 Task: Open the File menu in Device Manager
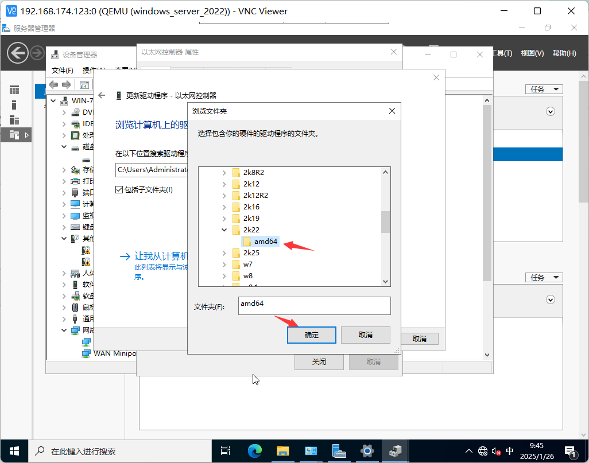pyautogui.click(x=63, y=70)
